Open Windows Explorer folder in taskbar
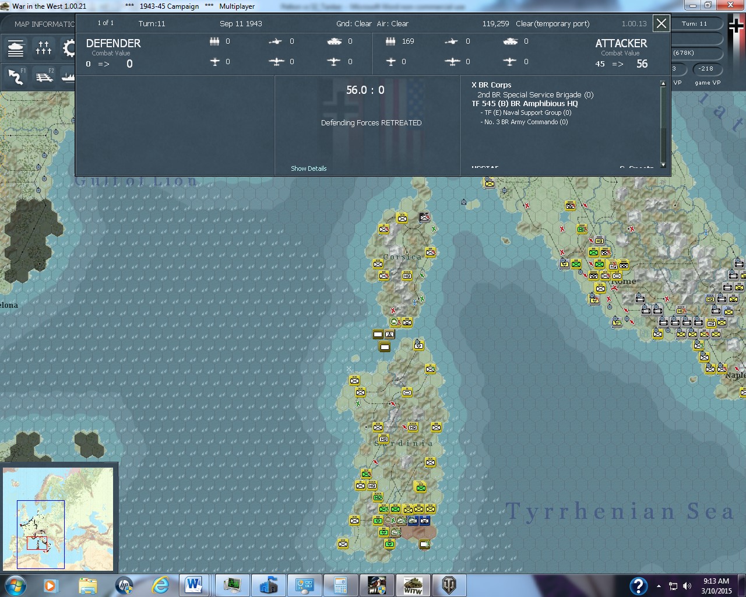This screenshot has height=597, width=746. 87,585
